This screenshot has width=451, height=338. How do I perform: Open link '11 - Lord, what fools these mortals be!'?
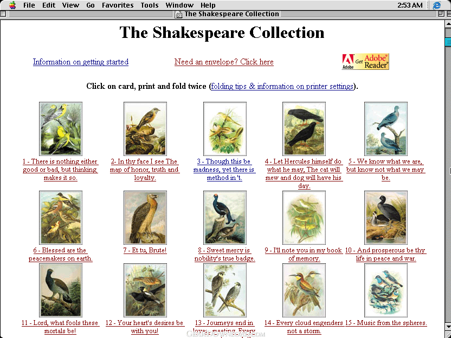pos(60,327)
